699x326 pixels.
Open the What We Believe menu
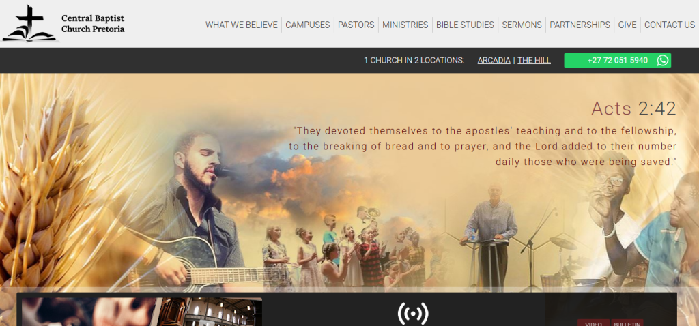coord(242,25)
